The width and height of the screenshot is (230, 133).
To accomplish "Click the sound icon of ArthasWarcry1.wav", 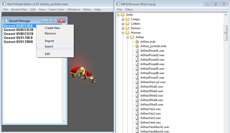I will point(137,82).
